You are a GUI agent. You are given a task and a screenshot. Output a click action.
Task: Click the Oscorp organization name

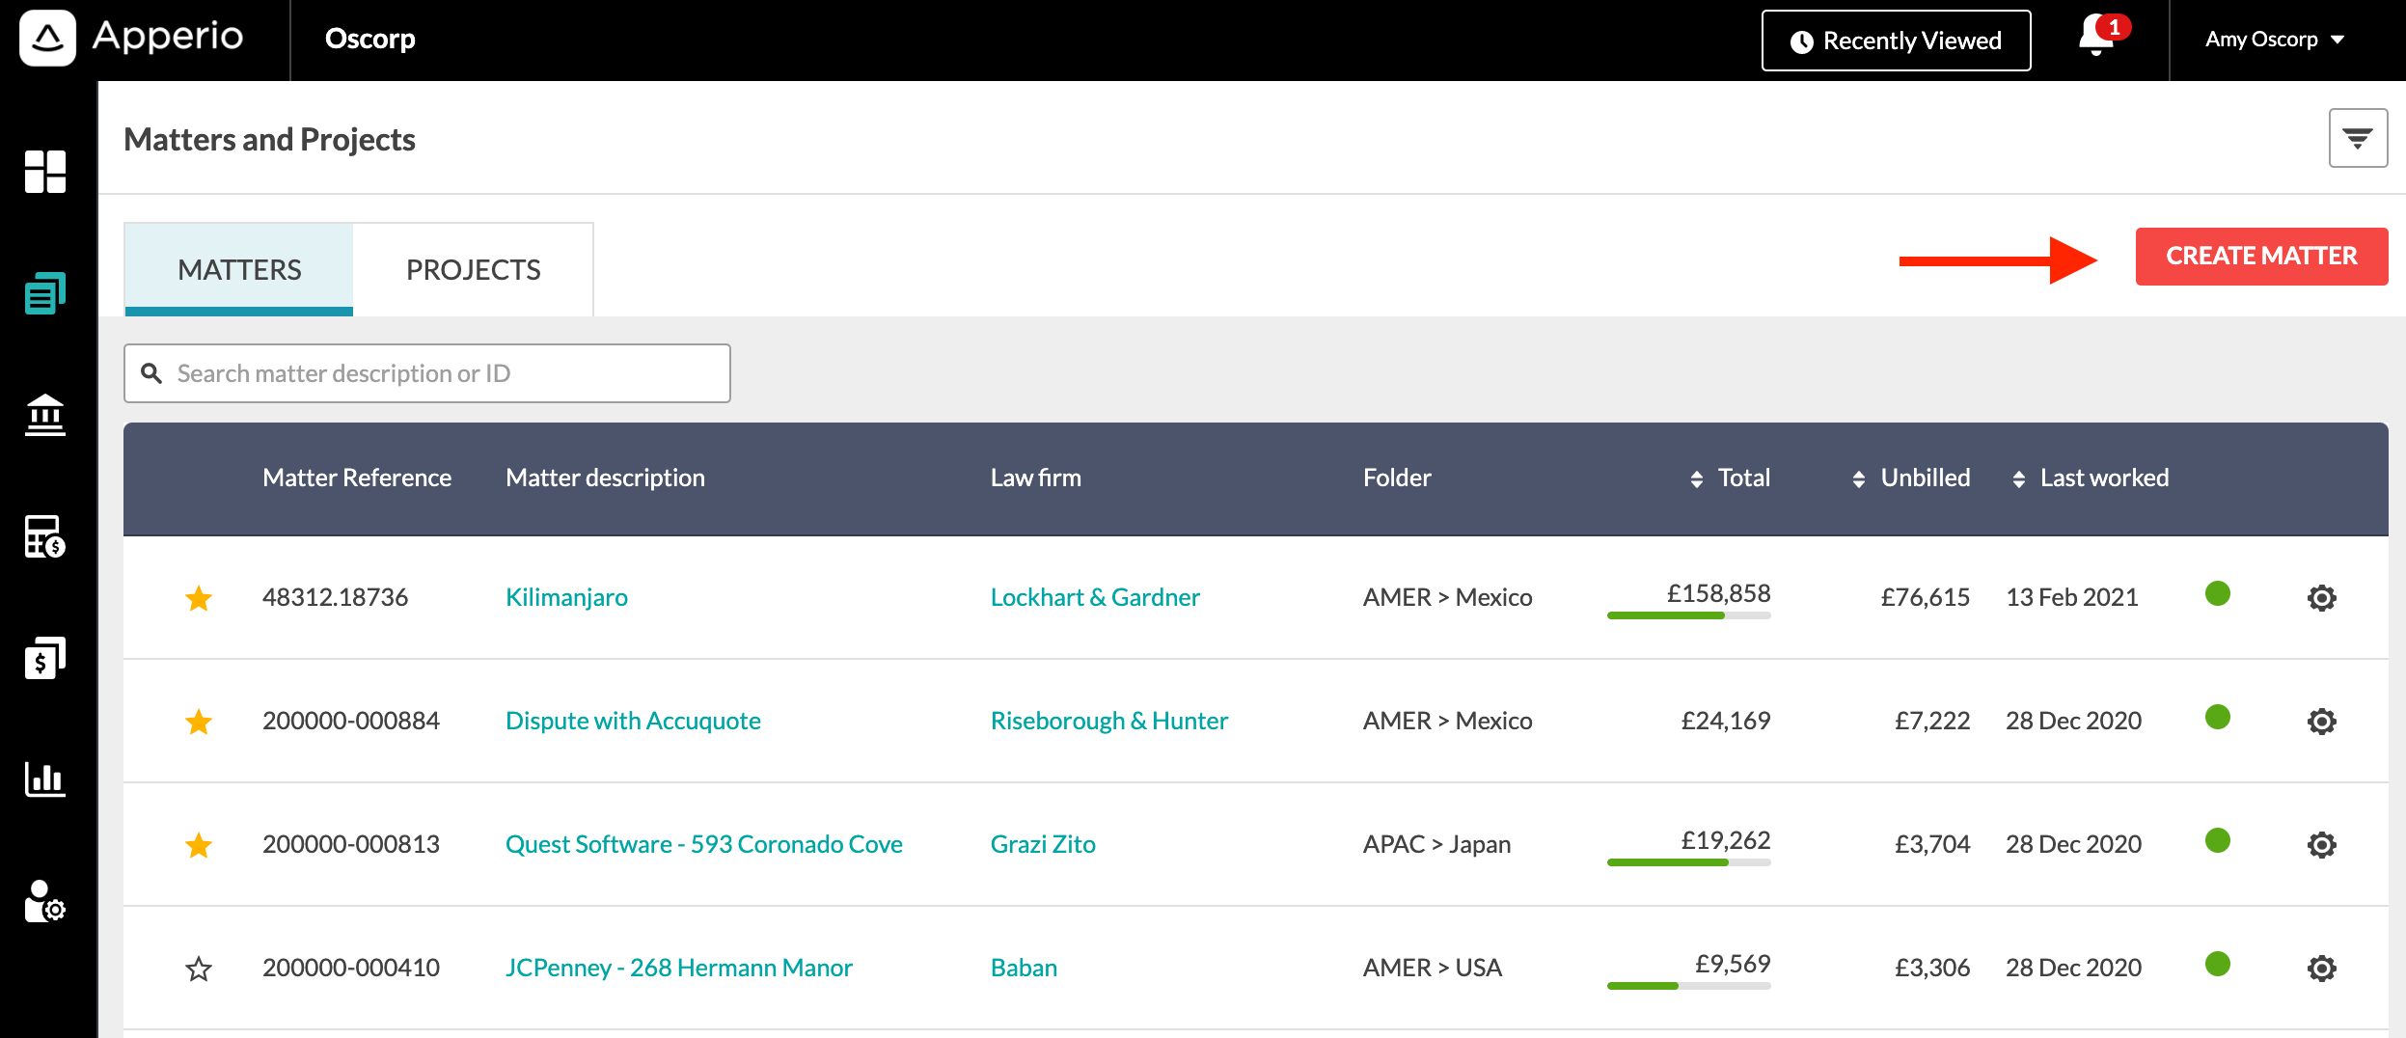(x=369, y=39)
